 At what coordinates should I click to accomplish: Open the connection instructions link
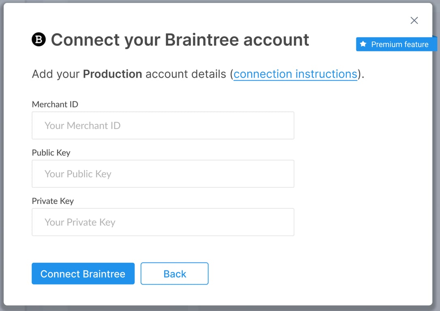click(x=295, y=74)
